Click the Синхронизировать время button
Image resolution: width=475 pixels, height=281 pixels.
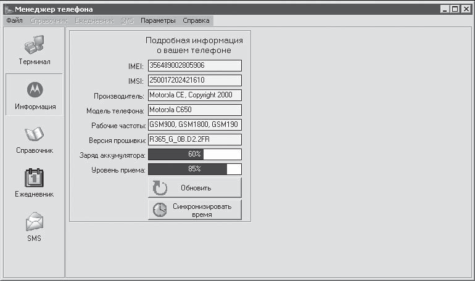(x=195, y=210)
